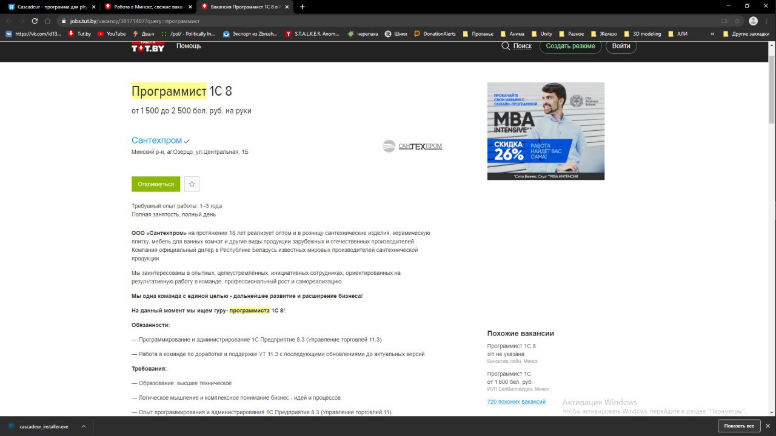The height and width of the screenshot is (436, 776).
Task: Expand the Unity bookmark folder
Action: [542, 34]
